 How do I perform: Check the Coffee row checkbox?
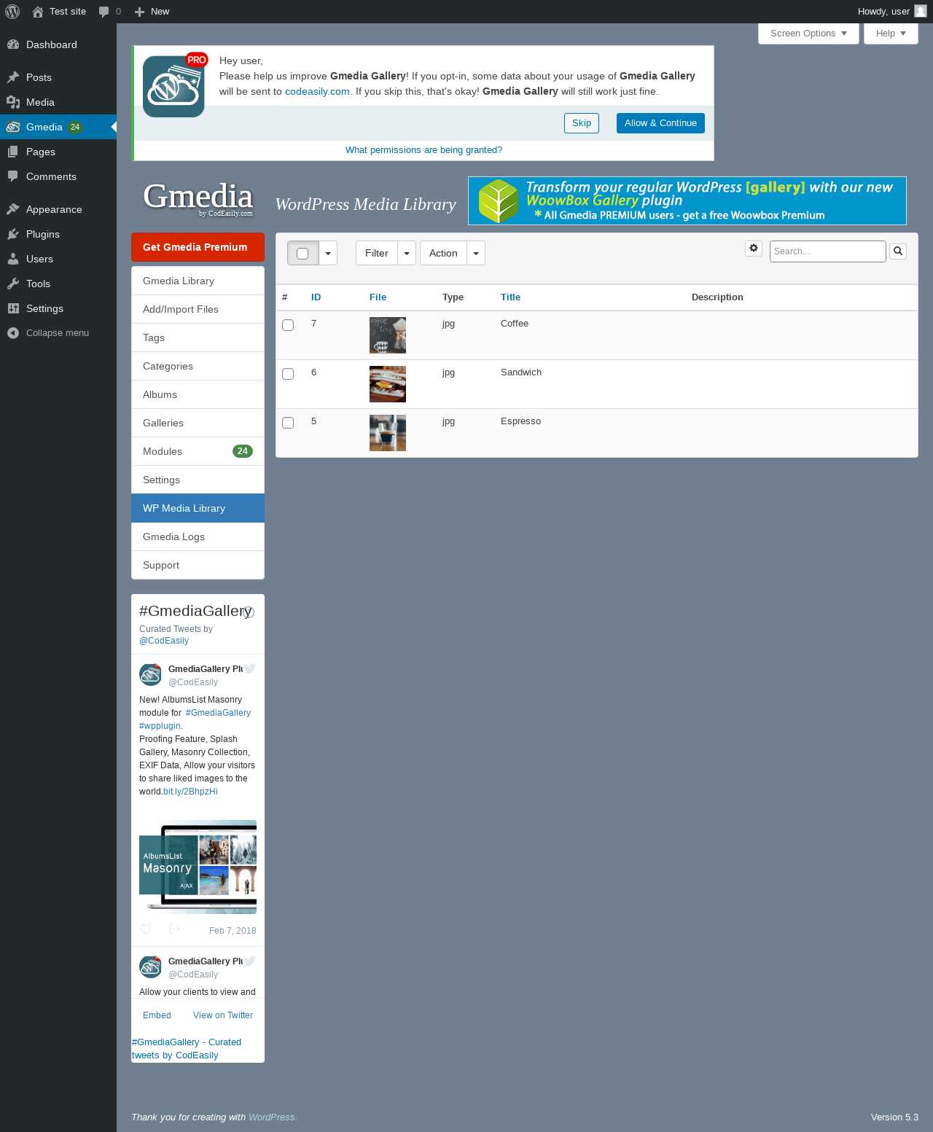[x=288, y=325]
